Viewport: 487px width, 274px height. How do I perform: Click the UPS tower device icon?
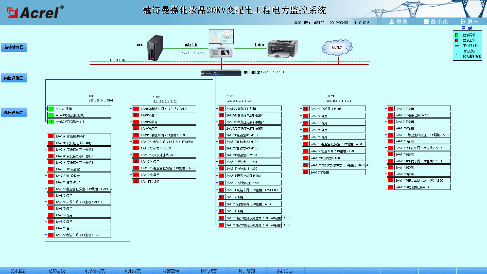pos(155,48)
